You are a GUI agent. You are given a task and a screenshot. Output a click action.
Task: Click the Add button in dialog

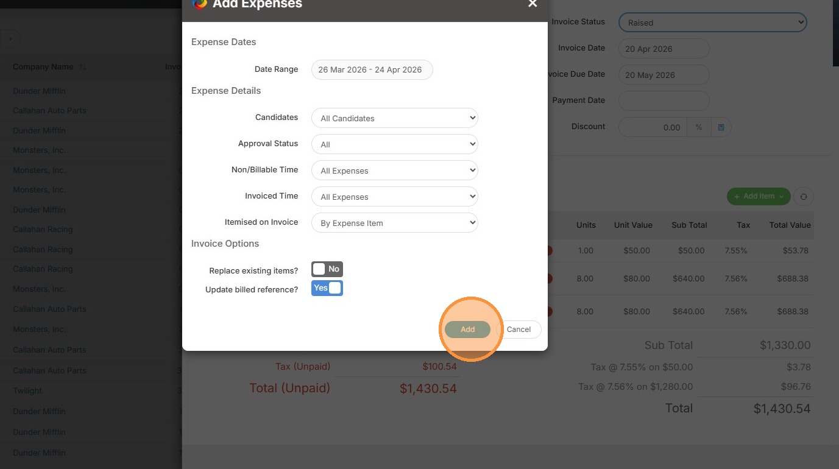467,329
